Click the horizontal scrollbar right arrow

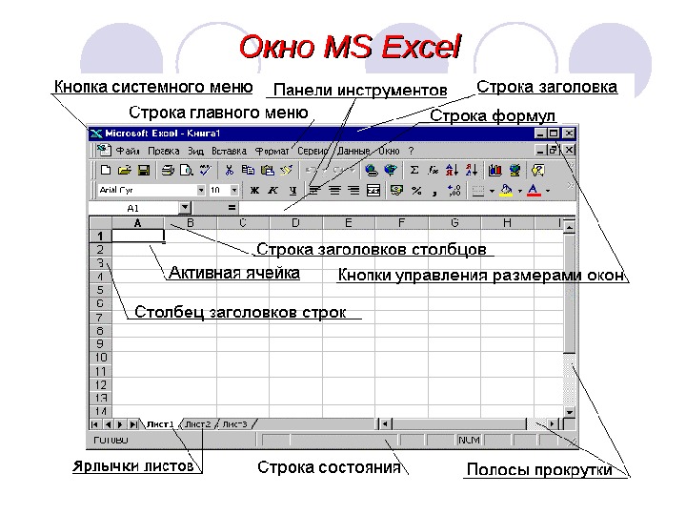(552, 423)
